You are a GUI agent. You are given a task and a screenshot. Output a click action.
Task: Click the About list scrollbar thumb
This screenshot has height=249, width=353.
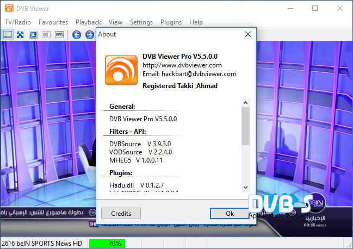click(x=246, y=126)
